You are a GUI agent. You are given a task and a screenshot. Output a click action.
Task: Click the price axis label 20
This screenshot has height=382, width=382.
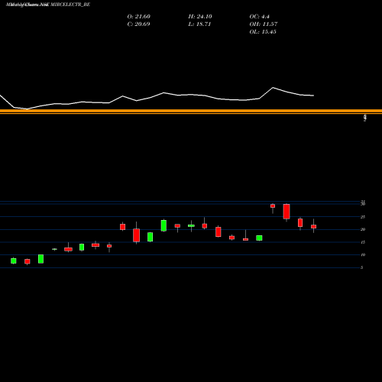pyautogui.click(x=363, y=229)
